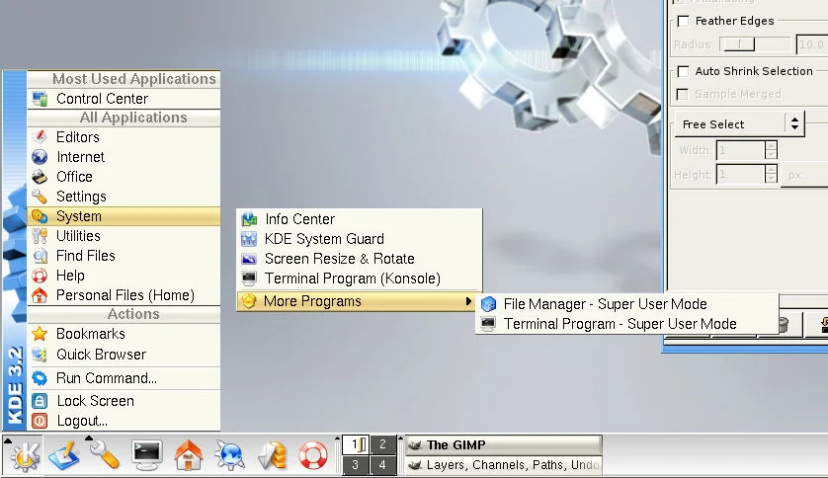The height and width of the screenshot is (478, 828).
Task: Select Logout... from the K menu
Action: pos(82,421)
